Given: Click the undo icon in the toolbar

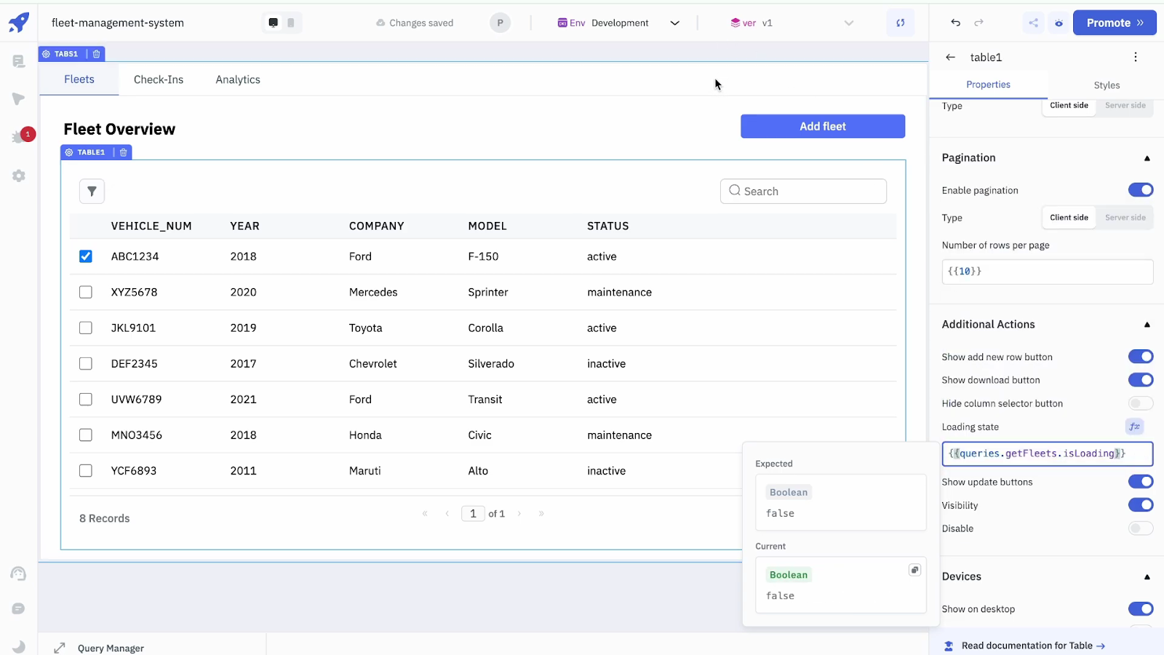Looking at the screenshot, I should [954, 23].
